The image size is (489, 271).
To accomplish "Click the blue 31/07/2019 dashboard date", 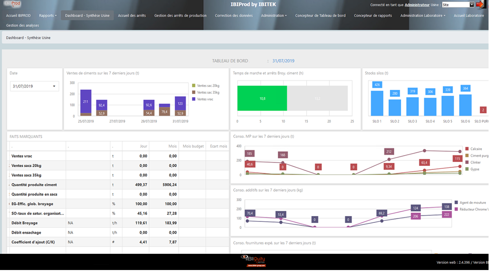I will [283, 61].
